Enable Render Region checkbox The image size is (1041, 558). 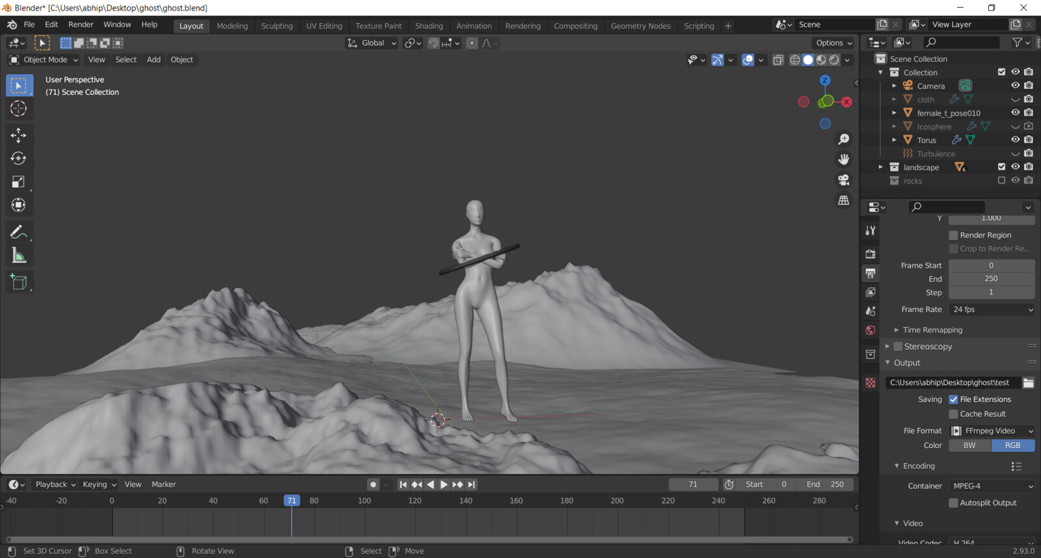[x=953, y=235]
